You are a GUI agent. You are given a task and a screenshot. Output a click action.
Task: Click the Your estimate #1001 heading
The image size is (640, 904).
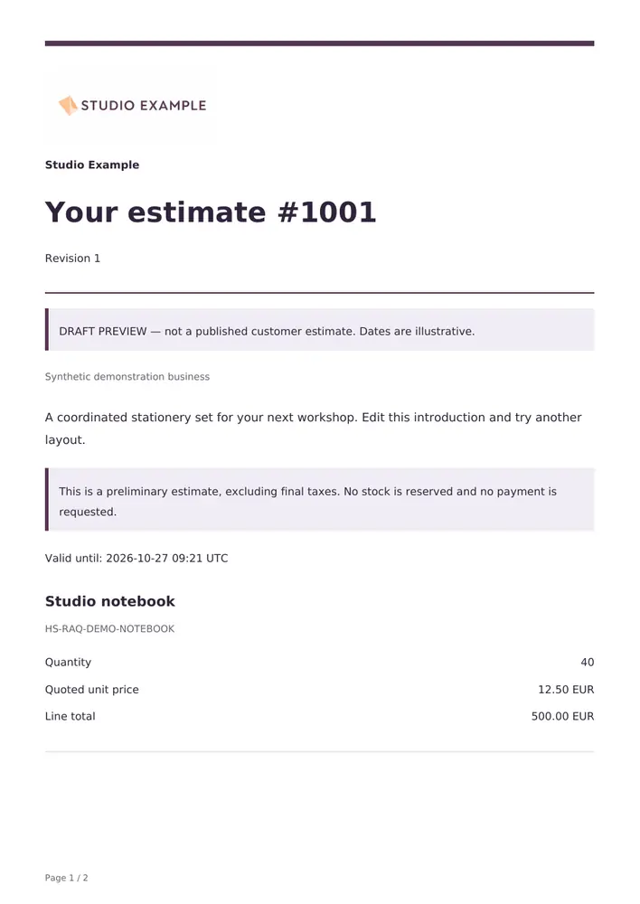pos(211,212)
